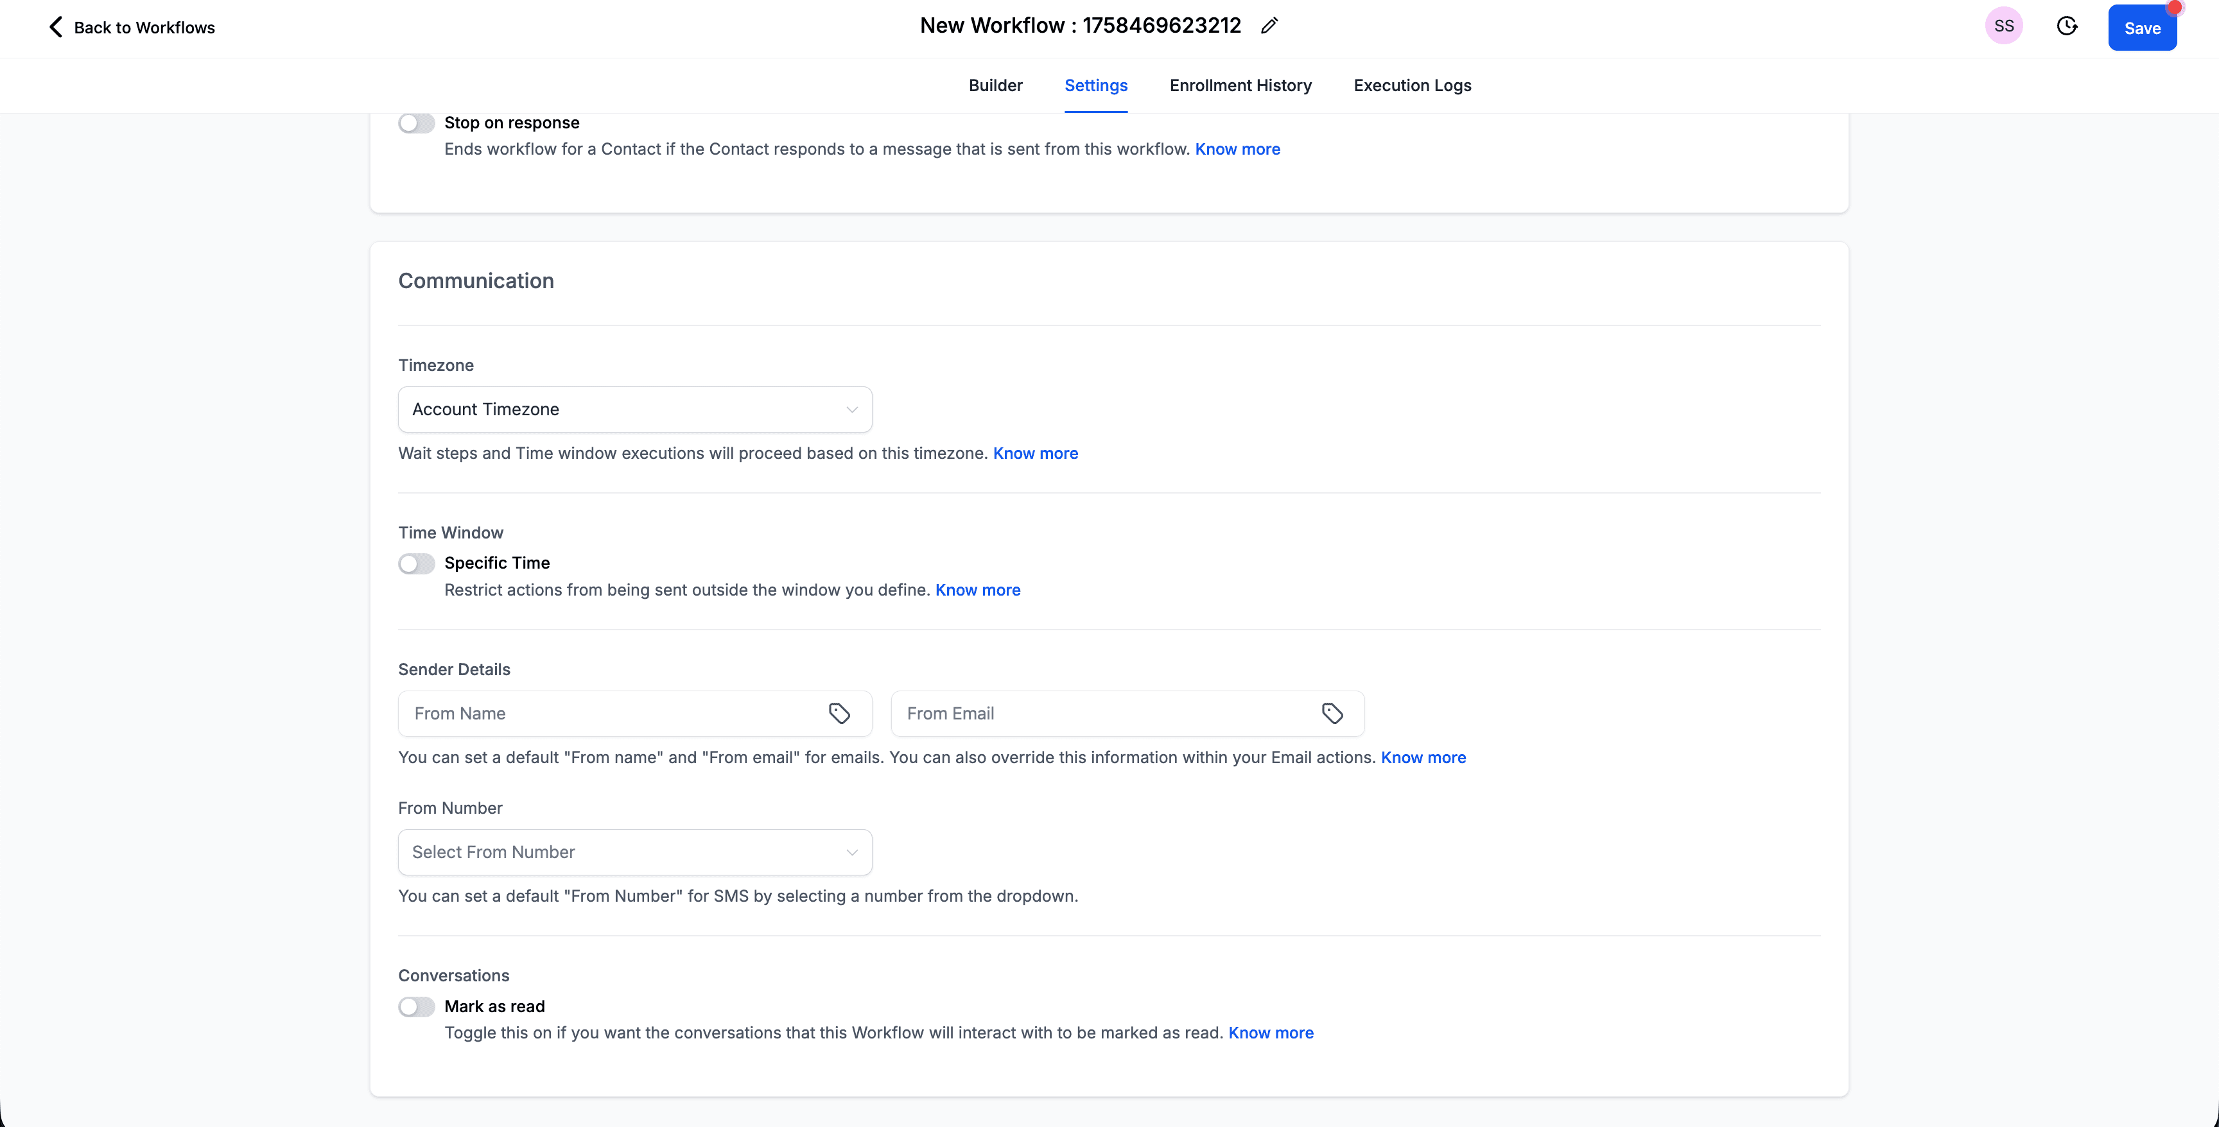Enable the Mark as read conversations toggle

point(416,1006)
